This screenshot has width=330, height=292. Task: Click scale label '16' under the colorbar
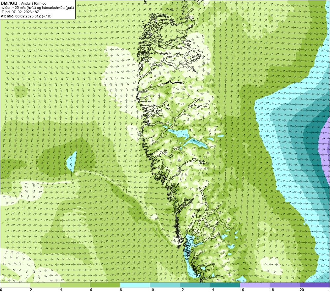click(x=242, y=290)
